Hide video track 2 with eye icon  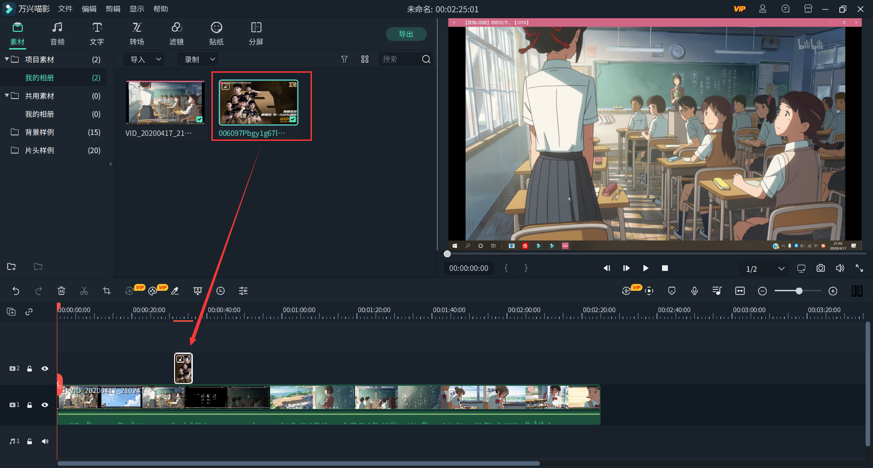(45, 368)
